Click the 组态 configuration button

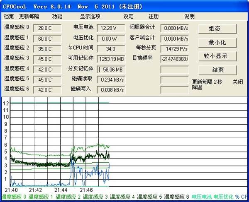[217, 29]
